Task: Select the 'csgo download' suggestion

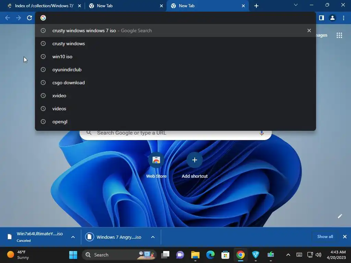Action: tap(175, 83)
